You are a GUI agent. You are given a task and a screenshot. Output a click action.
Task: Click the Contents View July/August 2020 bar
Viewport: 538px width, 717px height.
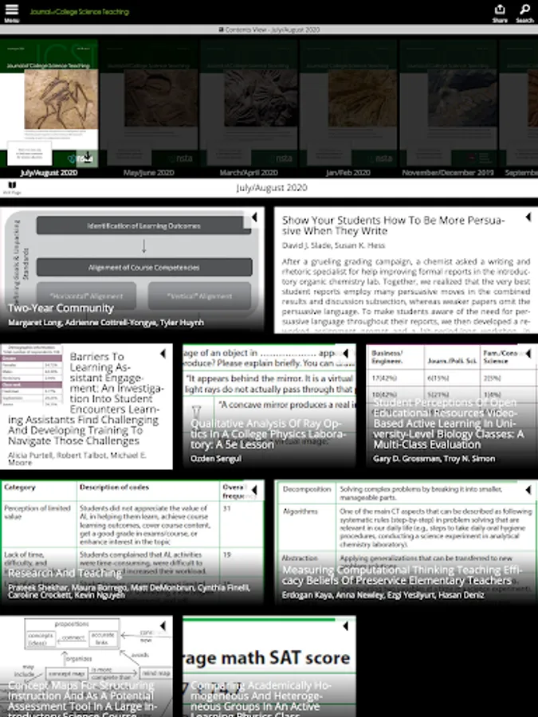[269, 29]
